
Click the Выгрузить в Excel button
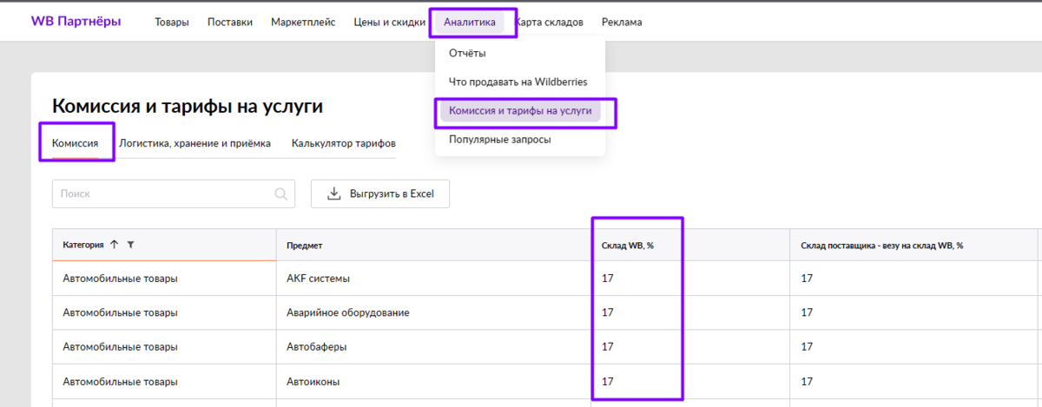pyautogui.click(x=380, y=194)
